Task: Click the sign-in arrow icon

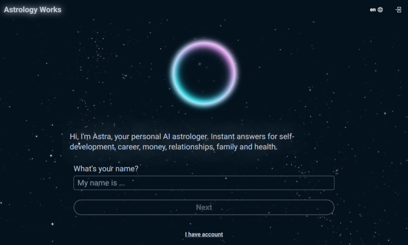Action: 398,10
